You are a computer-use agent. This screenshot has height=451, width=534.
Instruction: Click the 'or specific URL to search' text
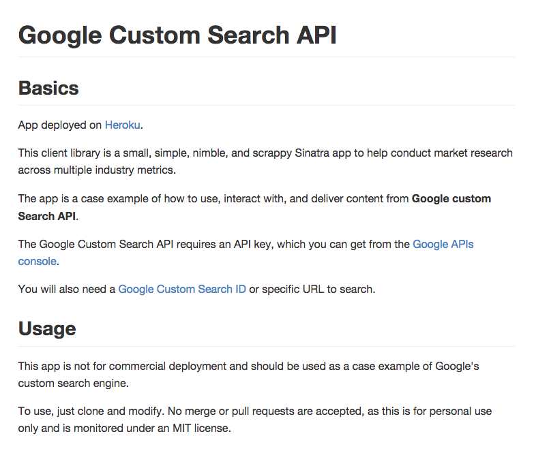pyautogui.click(x=312, y=289)
